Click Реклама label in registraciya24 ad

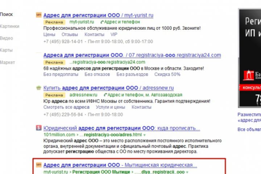pyautogui.click(x=54, y=62)
